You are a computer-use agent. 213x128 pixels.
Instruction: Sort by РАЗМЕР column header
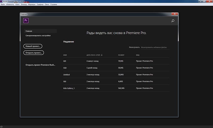coord(121,55)
